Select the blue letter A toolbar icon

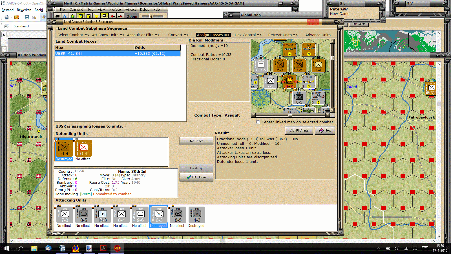click(x=65, y=16)
